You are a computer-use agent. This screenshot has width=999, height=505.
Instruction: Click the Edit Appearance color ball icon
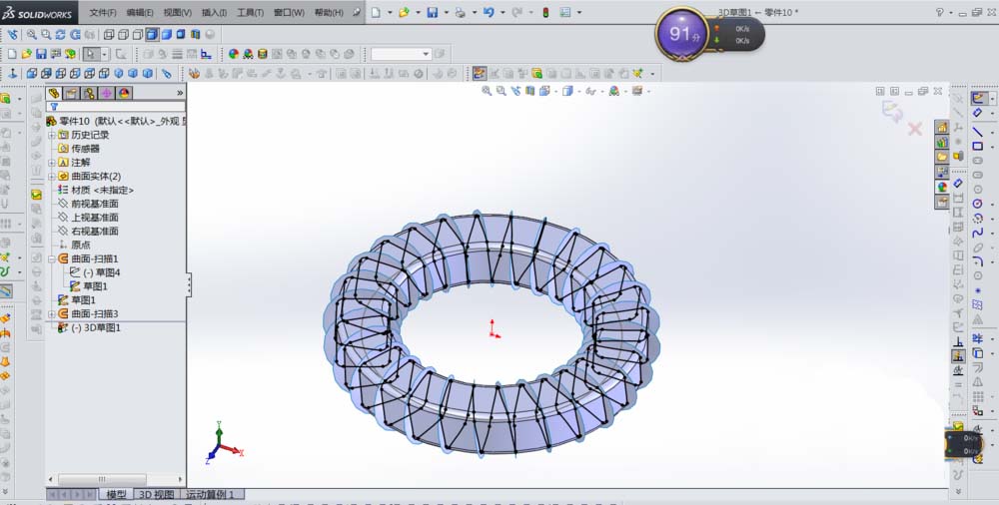(x=233, y=54)
